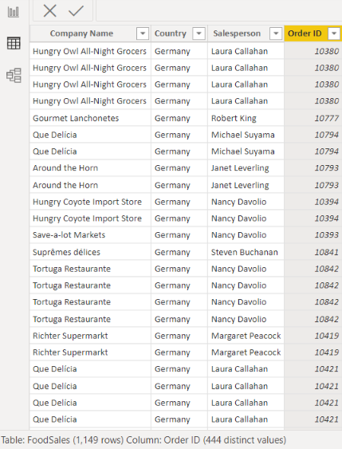Open Order ID column filter dropdown
The height and width of the screenshot is (449, 342).
coord(334,33)
